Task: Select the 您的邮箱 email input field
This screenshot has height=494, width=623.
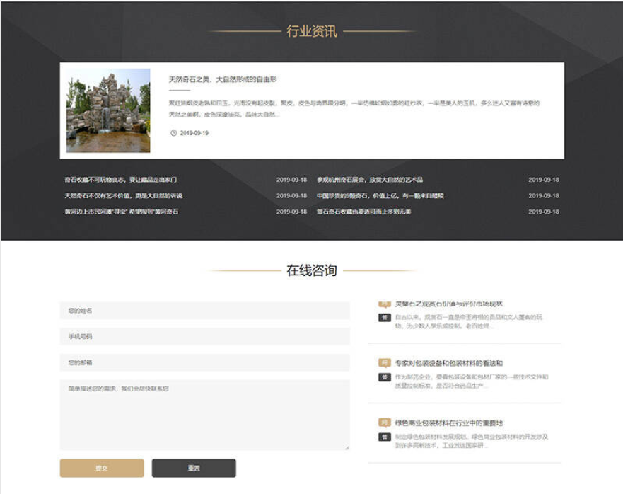Action: 204,362
